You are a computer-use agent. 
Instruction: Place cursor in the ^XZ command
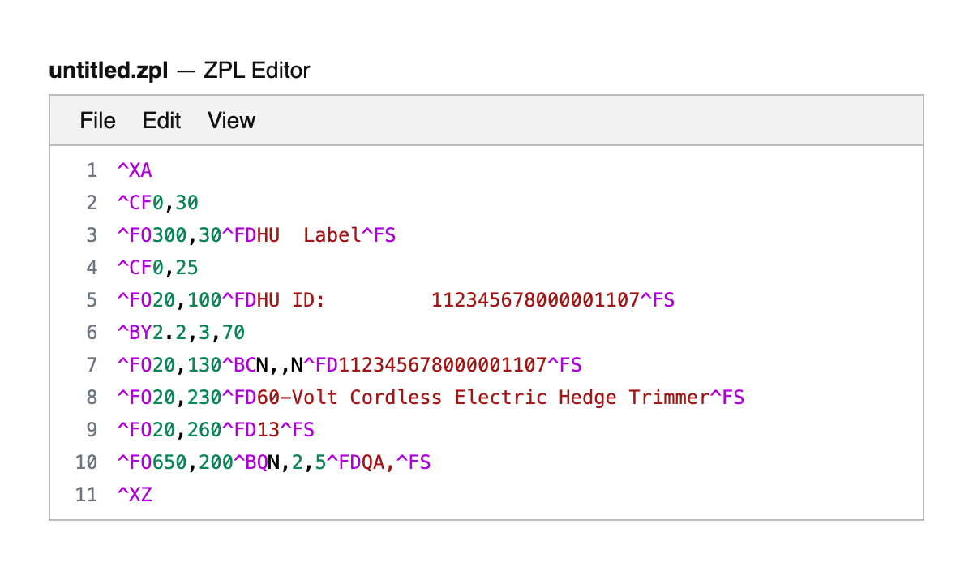(x=135, y=494)
